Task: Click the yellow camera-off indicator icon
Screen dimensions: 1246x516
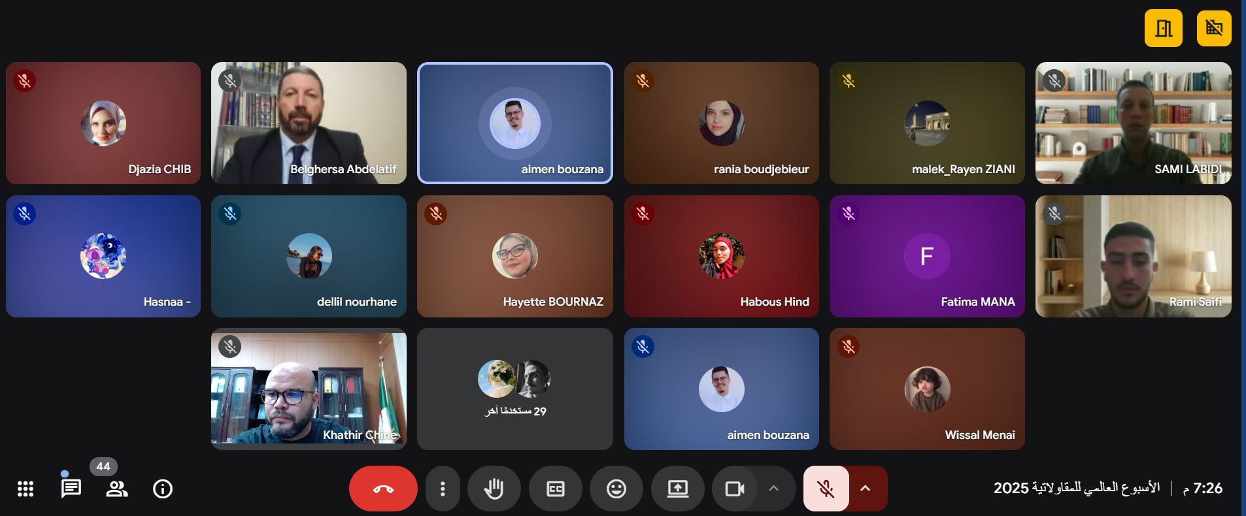Action: (1214, 28)
